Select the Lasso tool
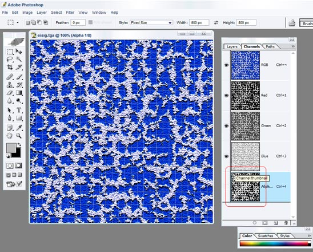 coord(10,59)
